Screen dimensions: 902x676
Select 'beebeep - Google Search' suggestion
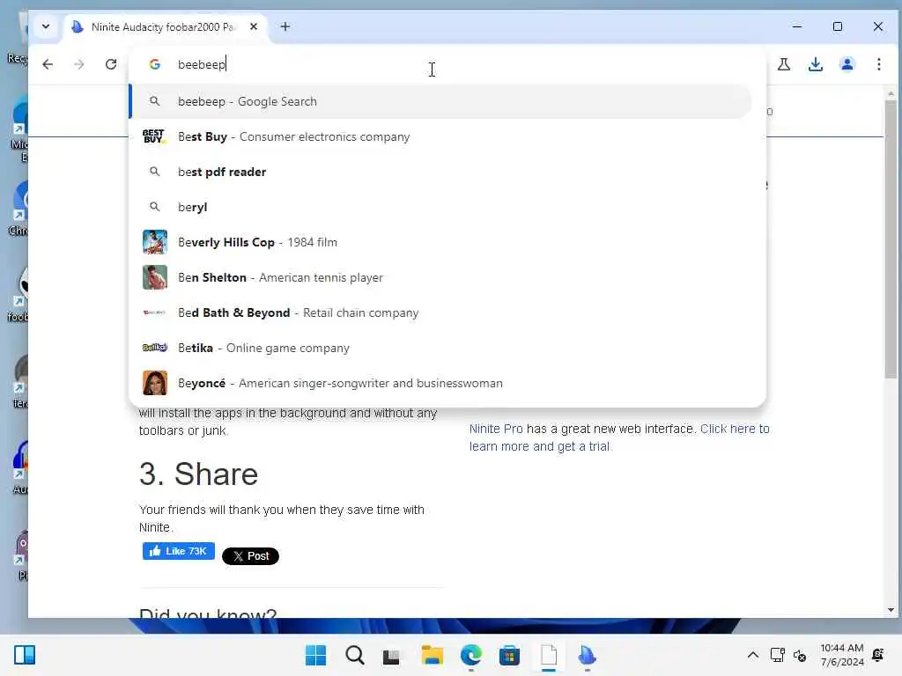pyautogui.click(x=441, y=102)
